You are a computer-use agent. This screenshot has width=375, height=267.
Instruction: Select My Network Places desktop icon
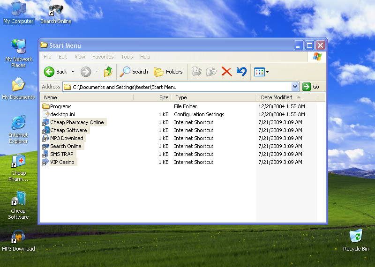[19, 53]
